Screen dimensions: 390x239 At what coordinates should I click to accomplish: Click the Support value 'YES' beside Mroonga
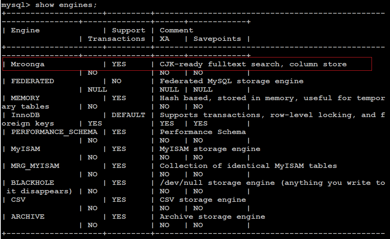coord(119,64)
